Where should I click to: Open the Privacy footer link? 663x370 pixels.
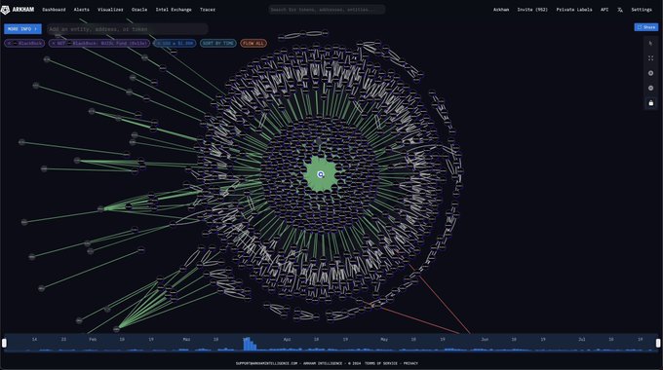(410, 363)
